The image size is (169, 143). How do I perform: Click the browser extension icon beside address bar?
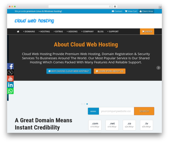[x=115, y=6]
